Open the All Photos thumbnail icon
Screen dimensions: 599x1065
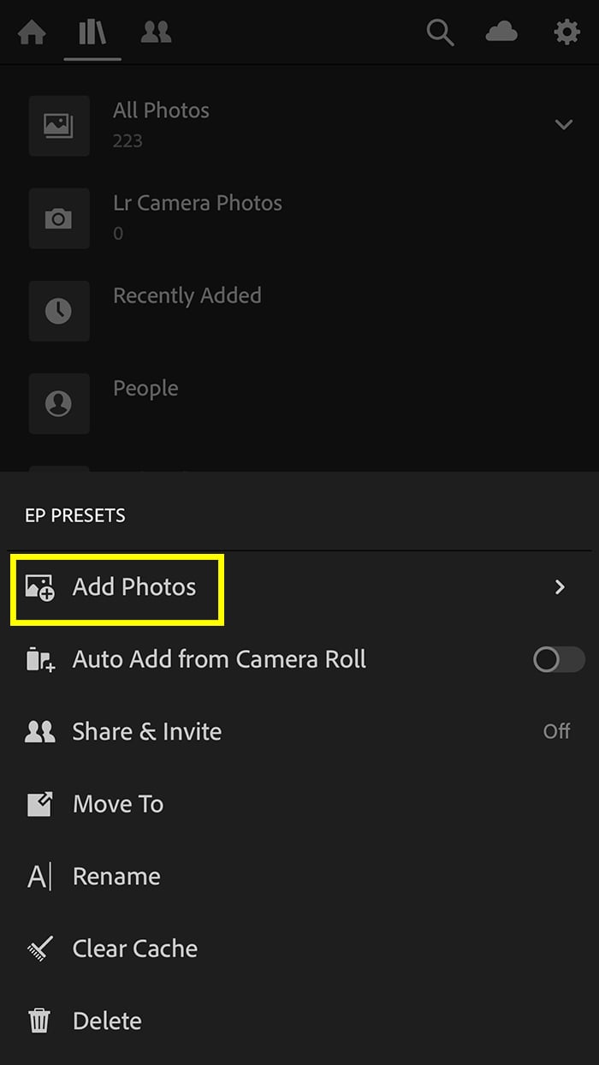[59, 125]
